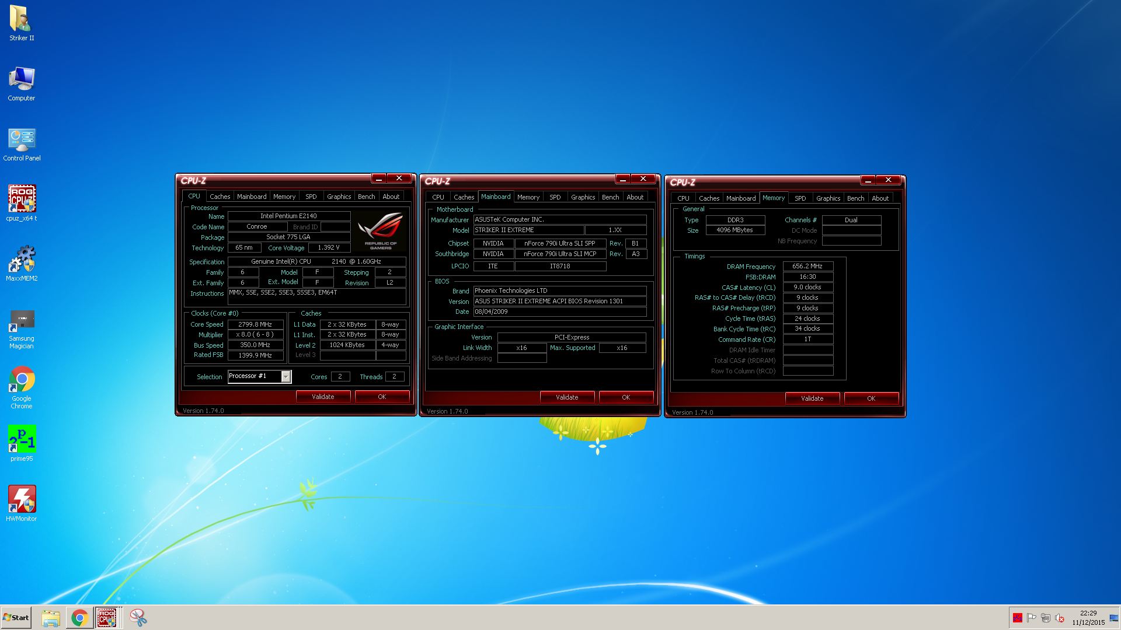Open Bench tab in left CPU-Z window
The width and height of the screenshot is (1121, 630).
coord(367,197)
